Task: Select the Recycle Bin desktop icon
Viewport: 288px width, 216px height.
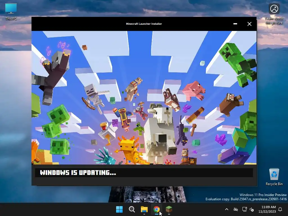Action: [x=274, y=177]
